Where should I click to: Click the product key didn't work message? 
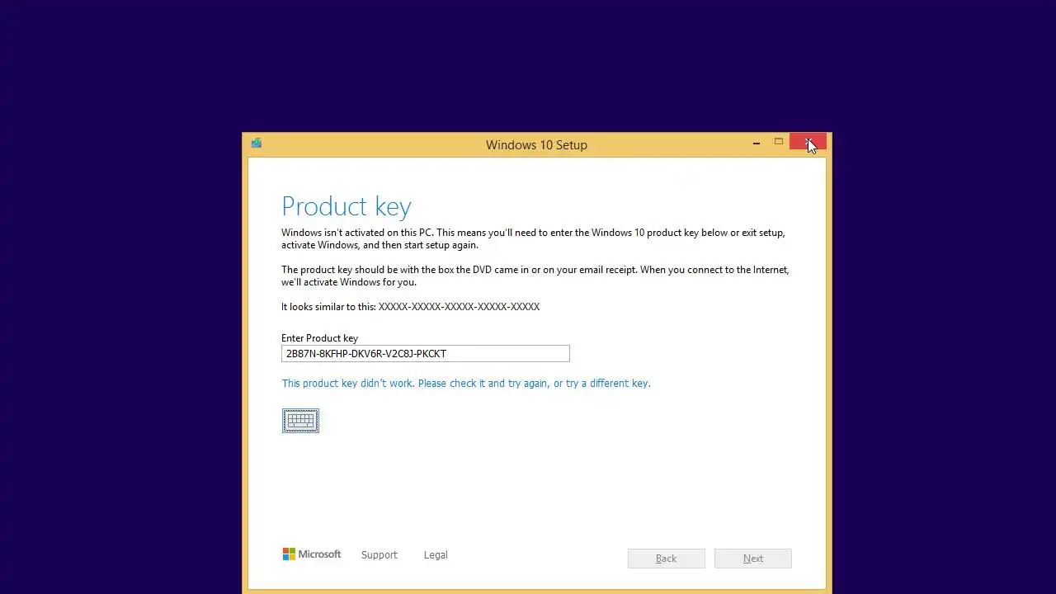[x=466, y=384]
